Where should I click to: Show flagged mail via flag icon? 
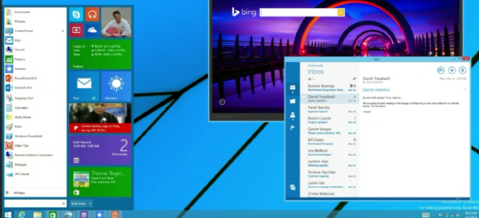point(293,128)
